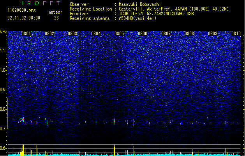This screenshot has width=245, height=156.
Task: Click the strong meteor echo at 0805
Action: 115,121
